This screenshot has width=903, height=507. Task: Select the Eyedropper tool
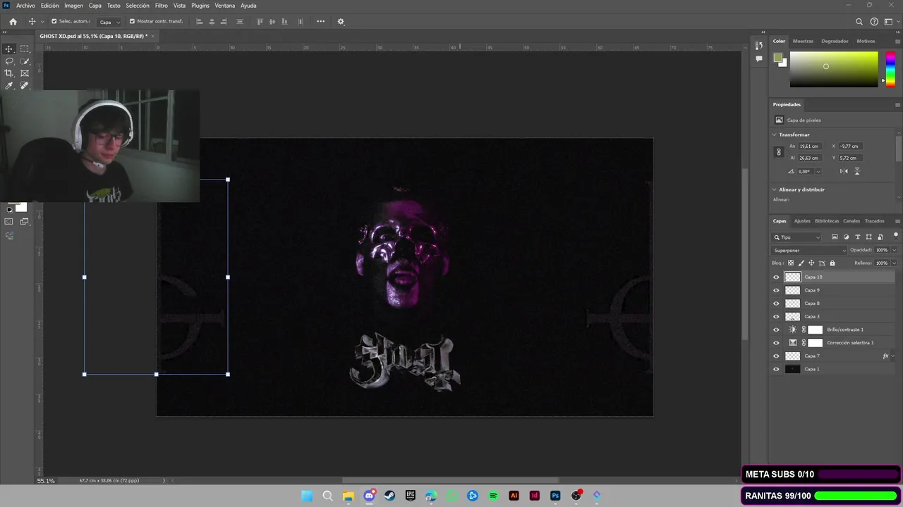pyautogui.click(x=9, y=85)
